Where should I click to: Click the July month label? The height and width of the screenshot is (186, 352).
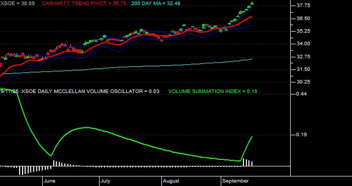tap(105, 181)
